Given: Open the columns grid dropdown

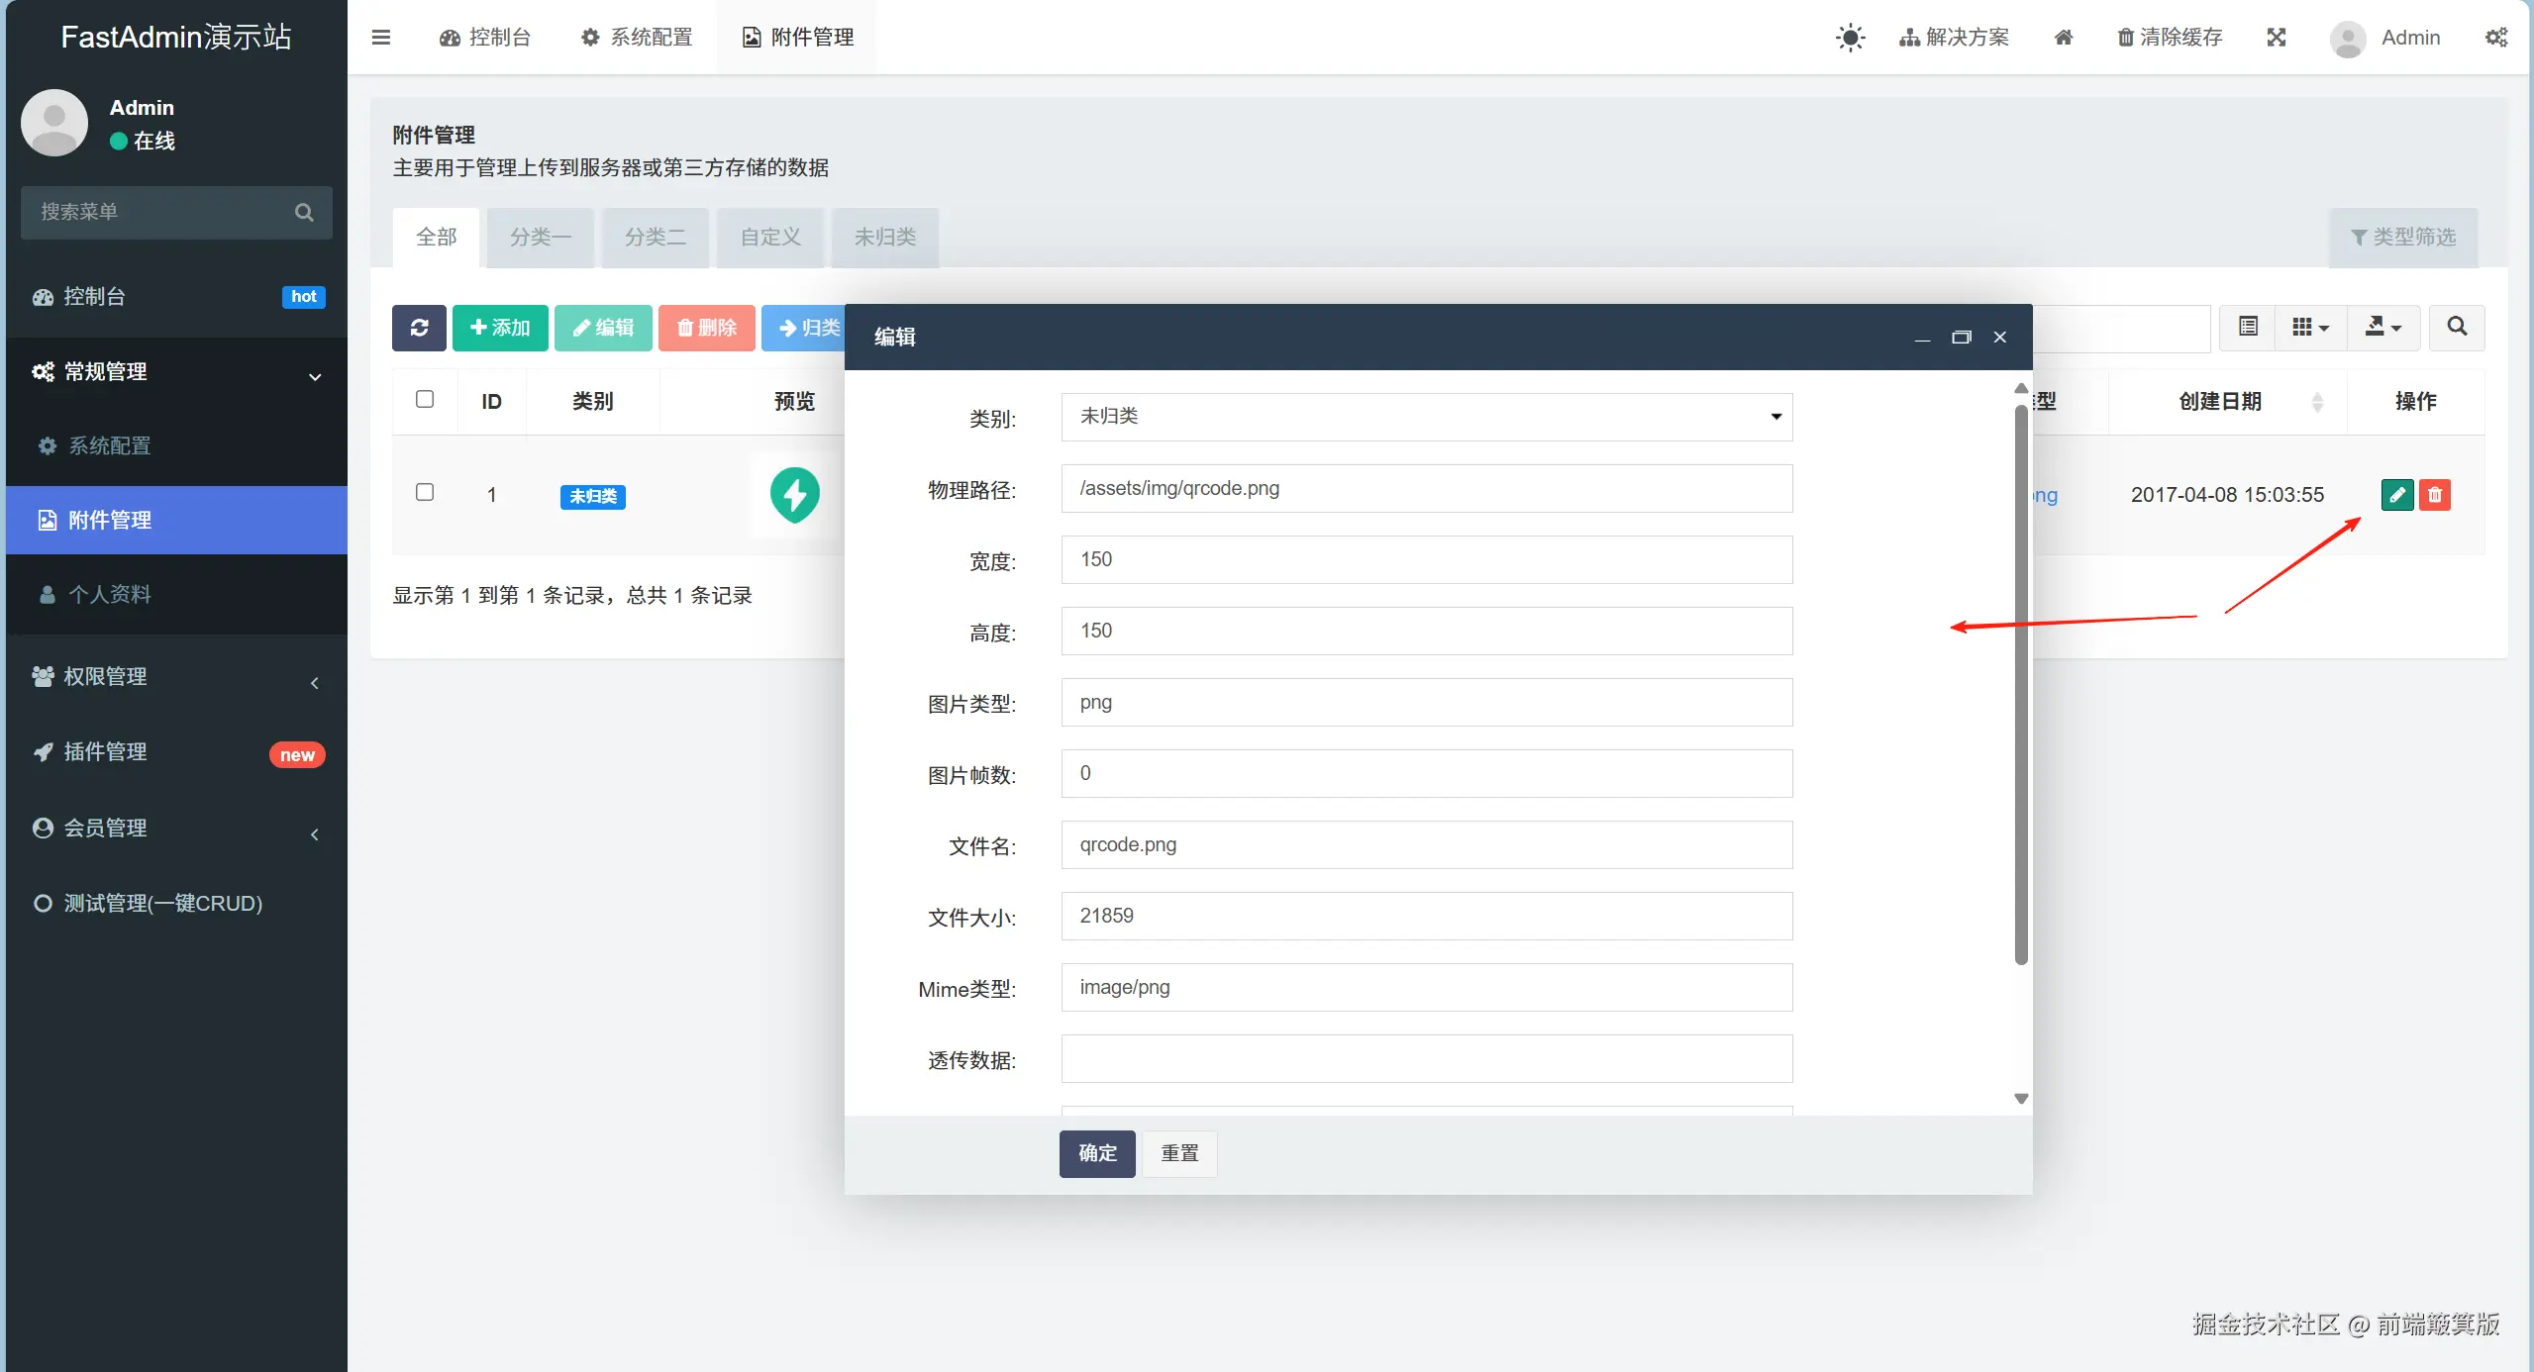Looking at the screenshot, I should point(2310,327).
